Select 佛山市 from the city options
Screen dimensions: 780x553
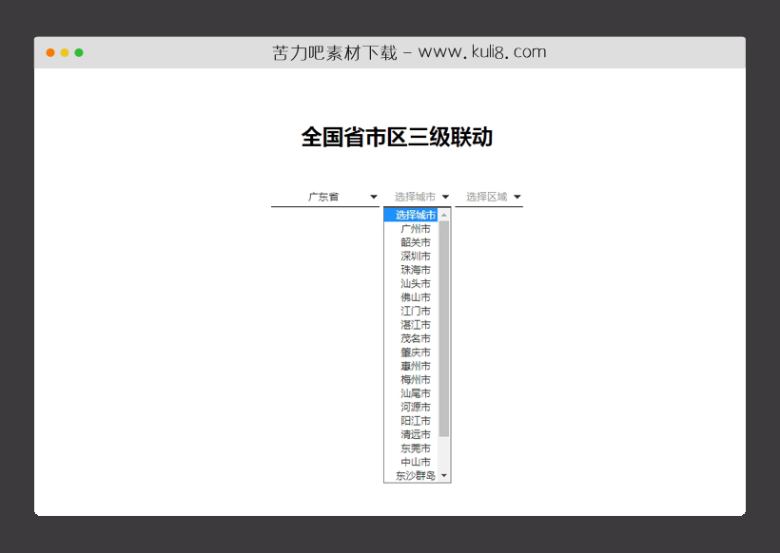pyautogui.click(x=414, y=296)
